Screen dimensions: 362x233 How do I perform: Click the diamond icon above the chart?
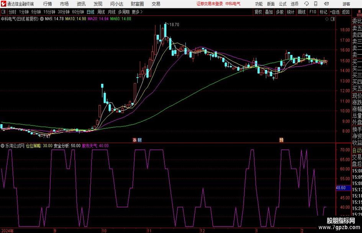point(327,19)
